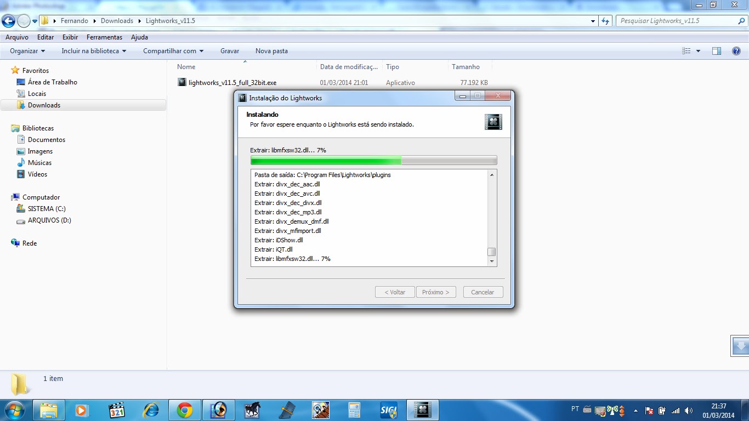
Task: Expand the arrow after Downloads in breadcrumb
Action: (x=140, y=21)
